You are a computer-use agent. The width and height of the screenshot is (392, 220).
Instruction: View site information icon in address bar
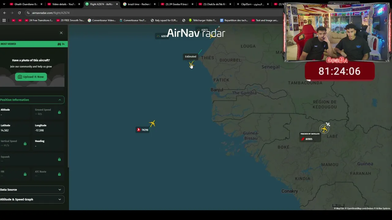click(28, 13)
